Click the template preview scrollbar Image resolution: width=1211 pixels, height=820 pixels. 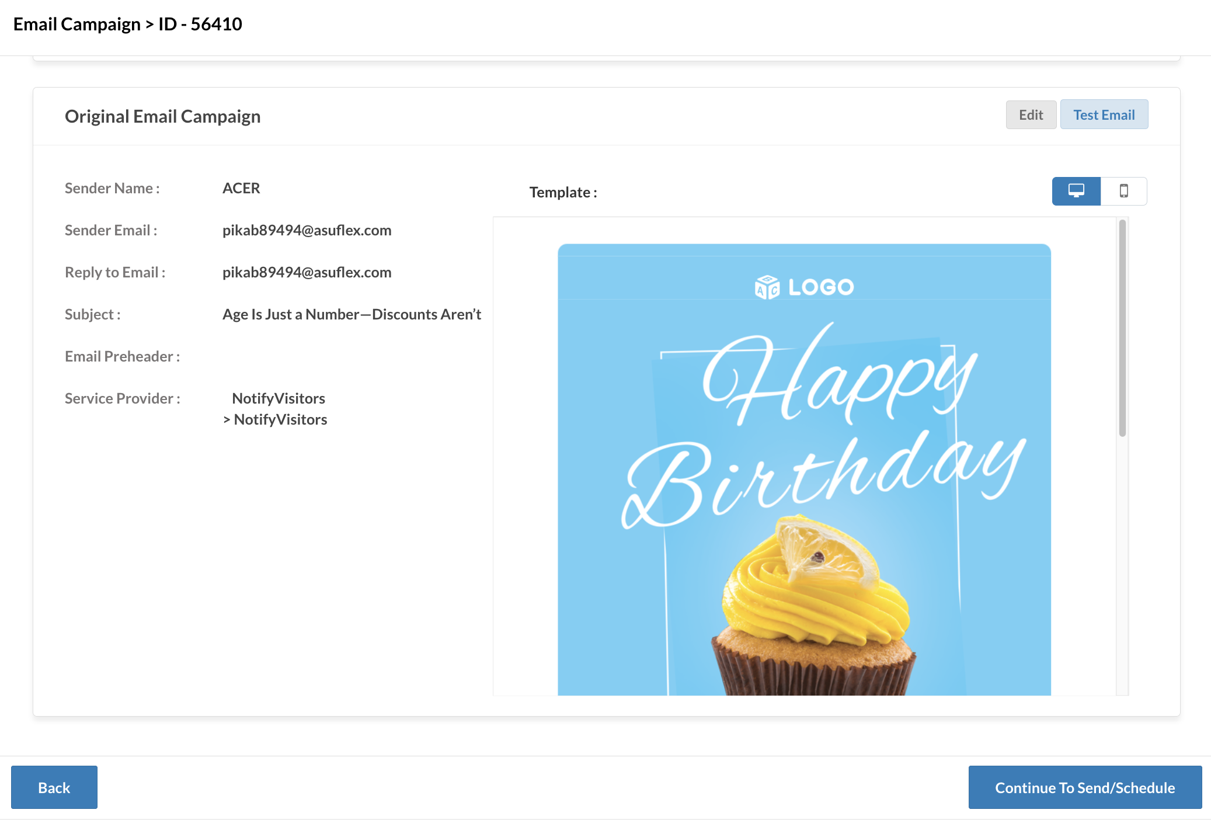tap(1122, 327)
